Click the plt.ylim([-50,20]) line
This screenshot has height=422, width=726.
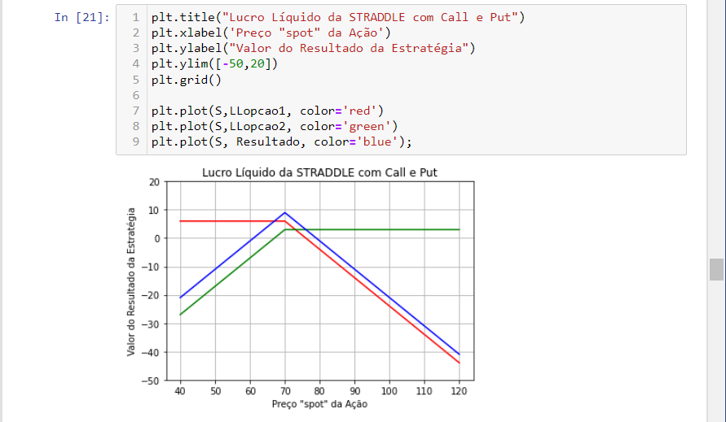(x=214, y=63)
